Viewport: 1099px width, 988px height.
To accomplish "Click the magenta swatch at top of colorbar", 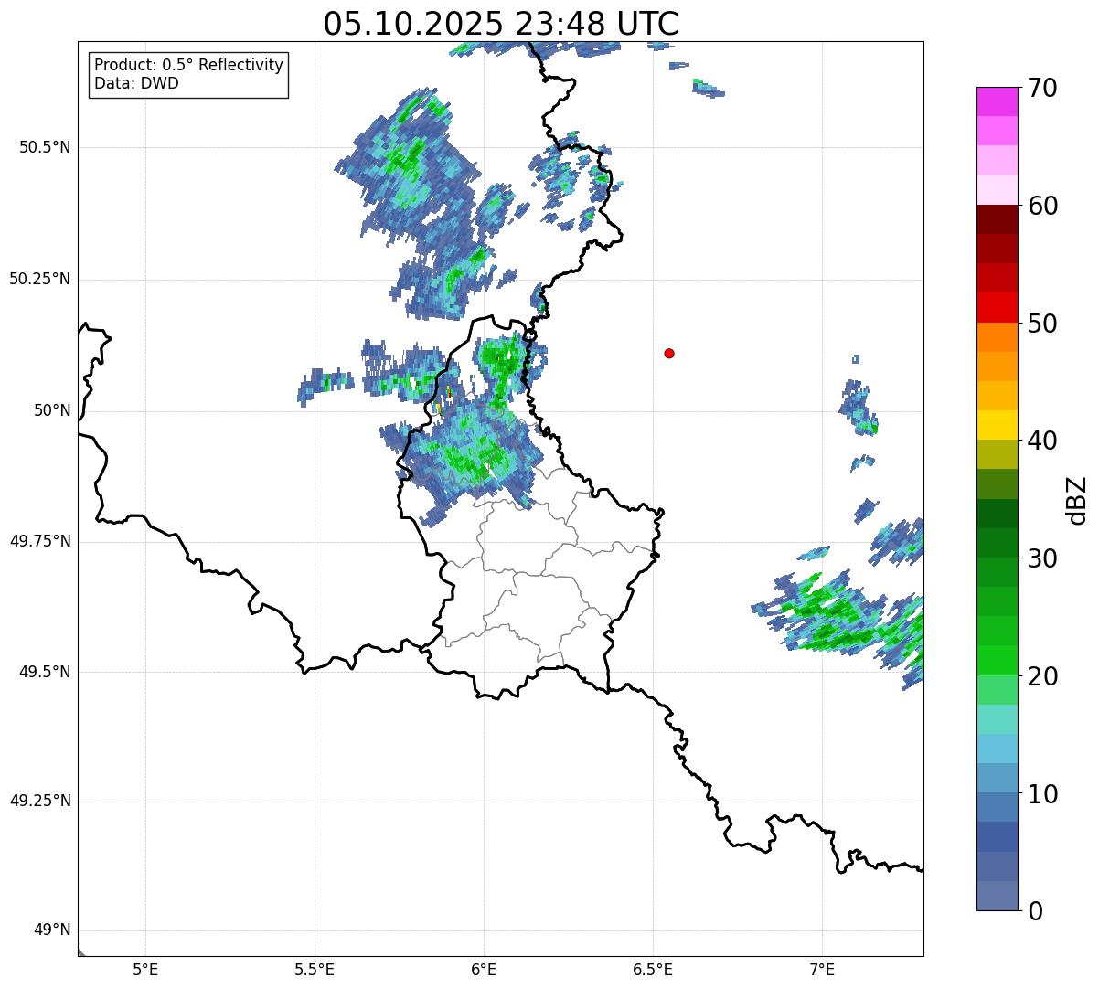I will click(x=998, y=101).
